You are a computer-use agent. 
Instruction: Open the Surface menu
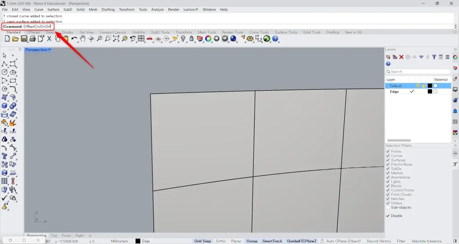(x=53, y=9)
